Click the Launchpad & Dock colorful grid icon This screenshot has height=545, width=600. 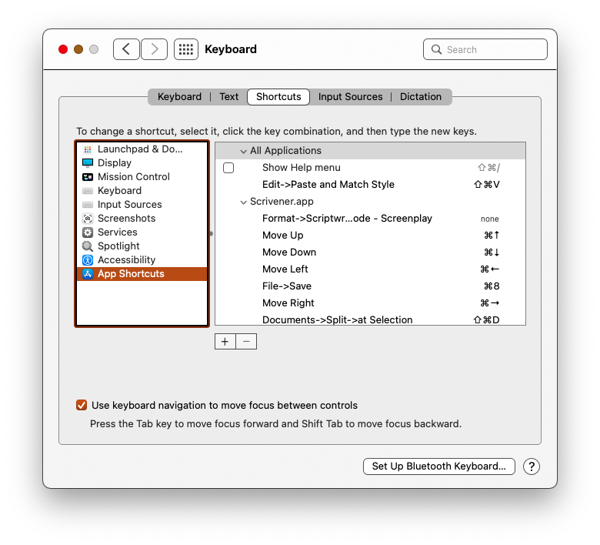point(88,149)
